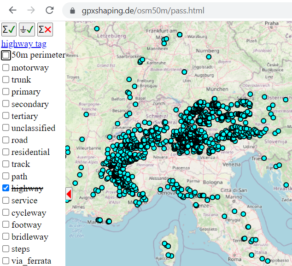
Task: Click the marker near Trieste
Action: pos(264,158)
